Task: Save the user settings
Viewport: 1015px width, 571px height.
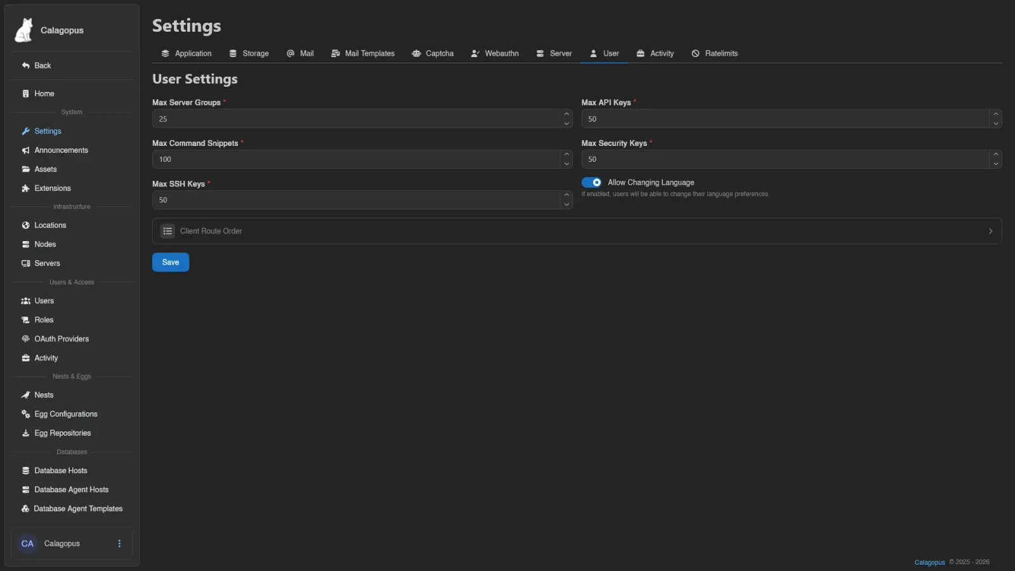Action: [x=171, y=262]
